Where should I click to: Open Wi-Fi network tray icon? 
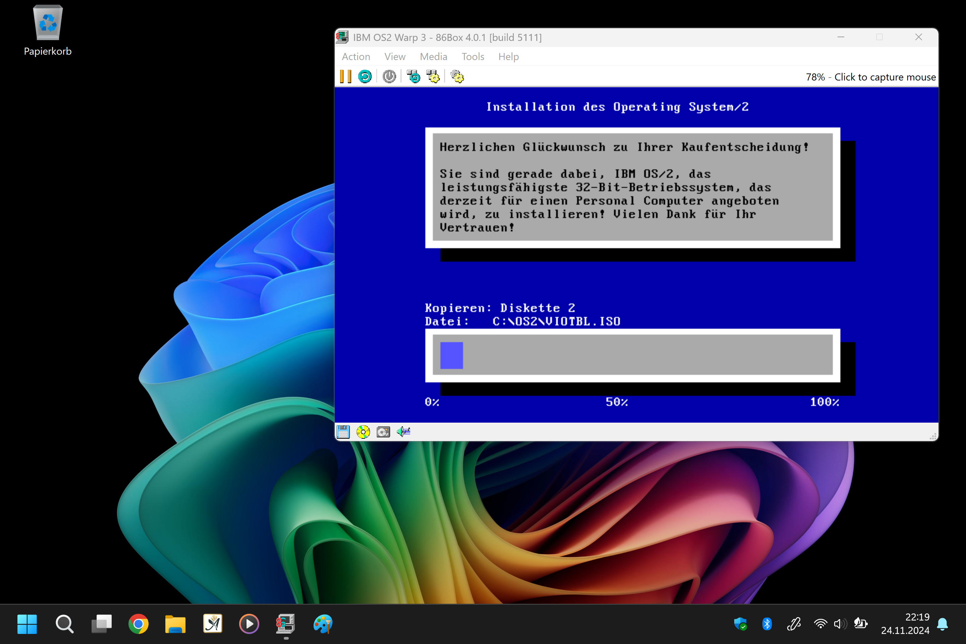(x=820, y=624)
